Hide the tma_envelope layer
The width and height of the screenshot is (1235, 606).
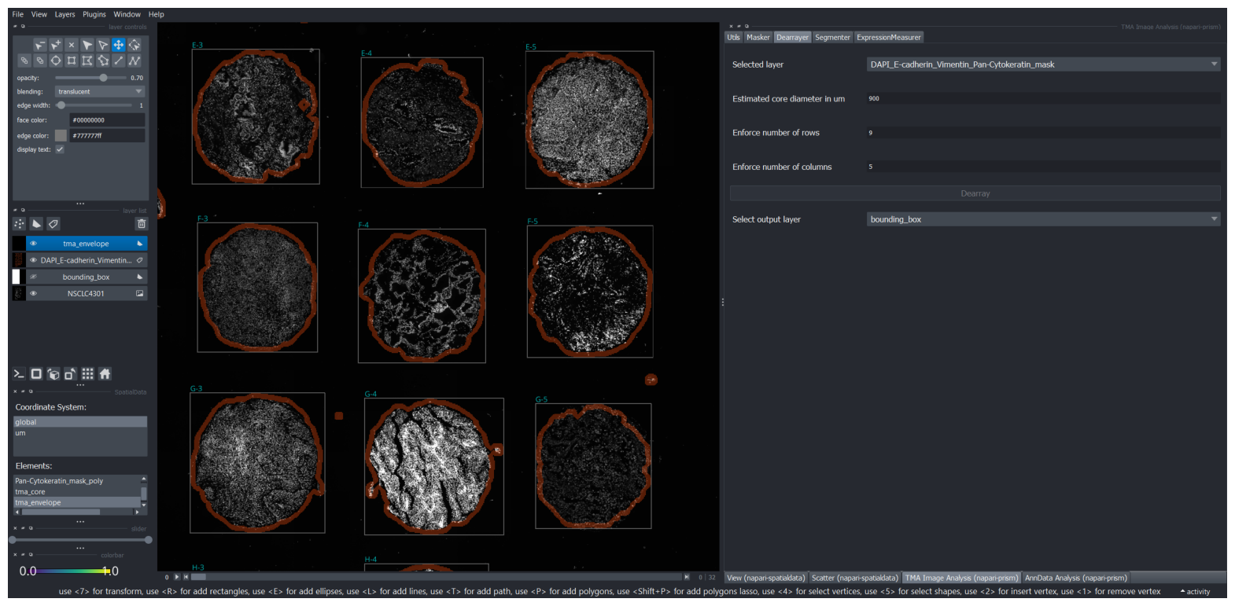click(x=33, y=244)
